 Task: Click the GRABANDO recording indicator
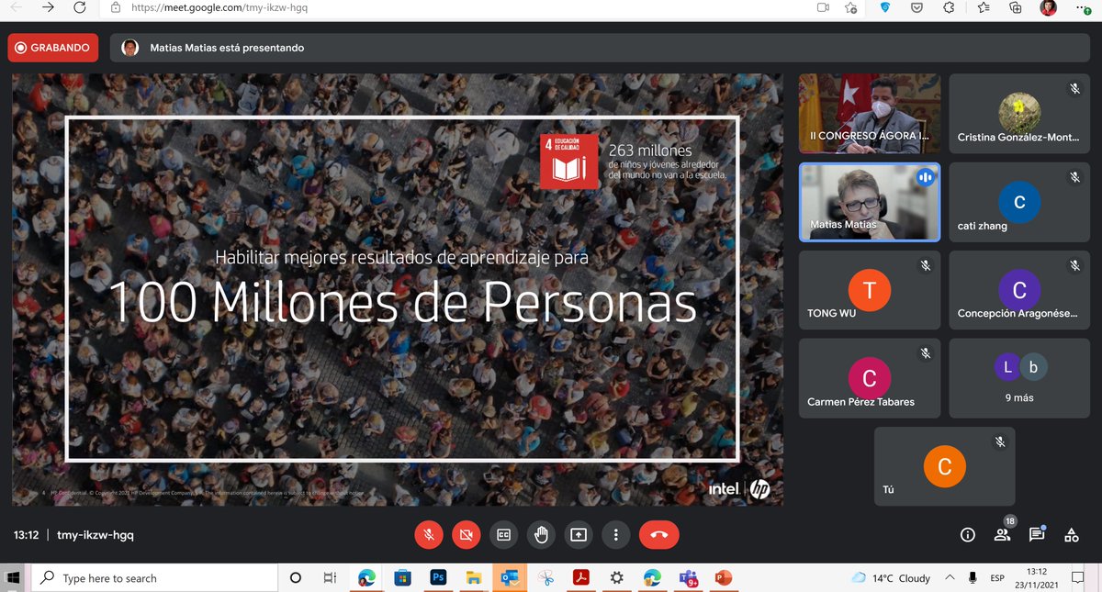(52, 47)
